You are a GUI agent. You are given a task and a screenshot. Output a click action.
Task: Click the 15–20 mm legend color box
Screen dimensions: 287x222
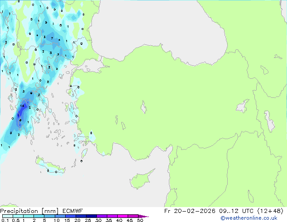(70, 216)
